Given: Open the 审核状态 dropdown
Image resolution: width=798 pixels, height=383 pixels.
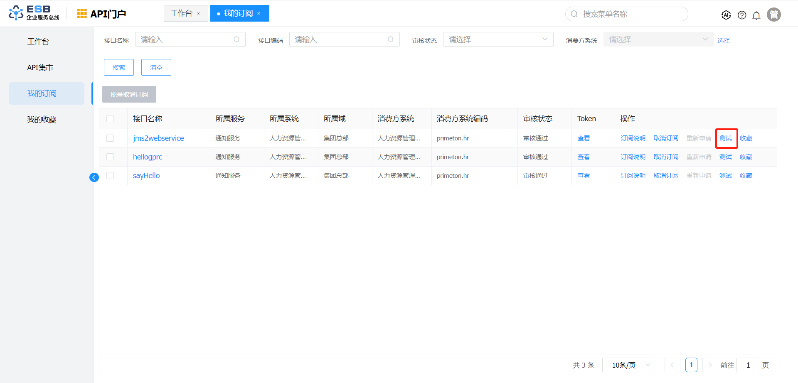Looking at the screenshot, I should pos(498,39).
